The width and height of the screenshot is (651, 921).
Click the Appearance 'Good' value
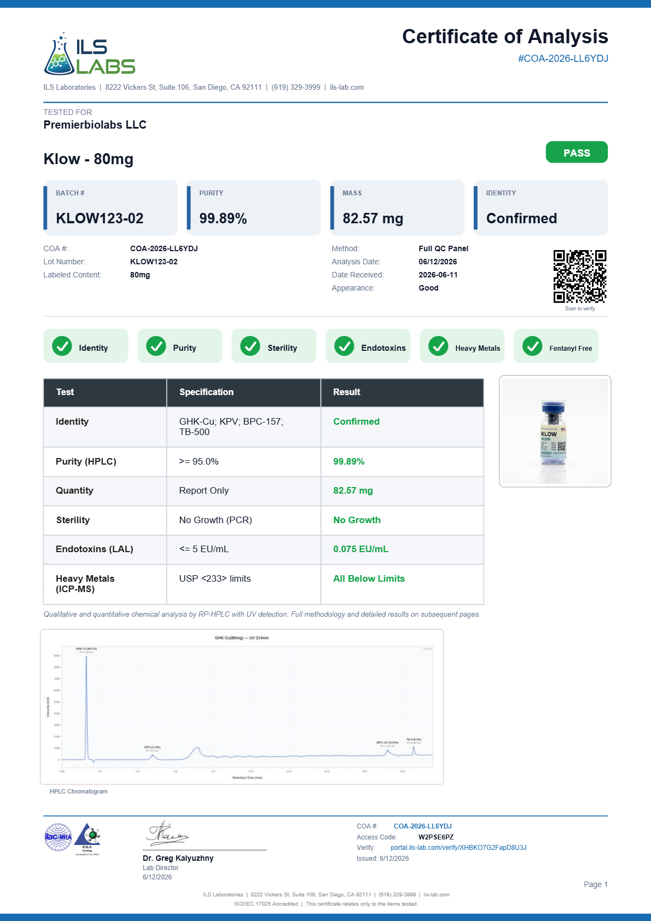(x=428, y=288)
